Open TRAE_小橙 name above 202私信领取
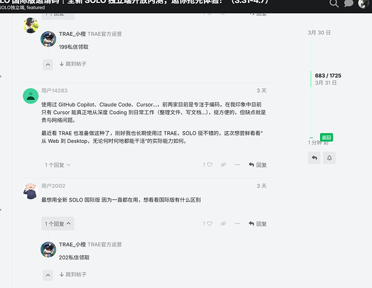 tap(72, 245)
